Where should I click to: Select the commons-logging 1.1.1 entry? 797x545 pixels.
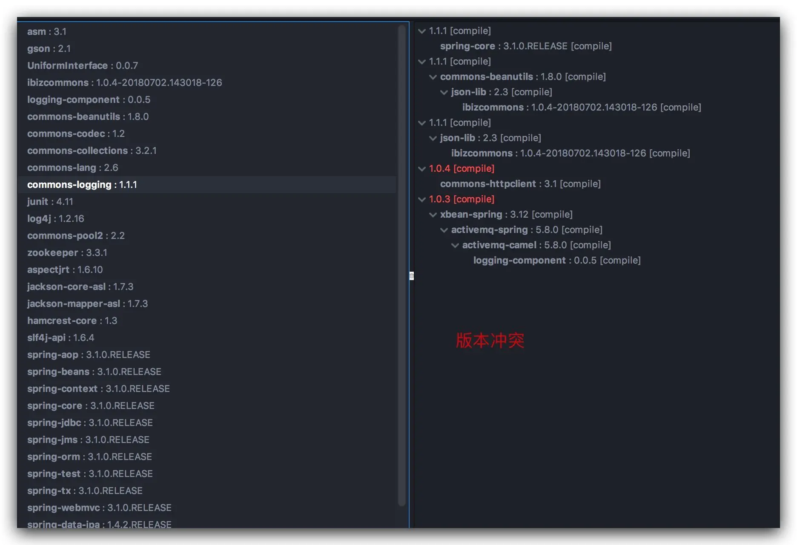pyautogui.click(x=82, y=185)
